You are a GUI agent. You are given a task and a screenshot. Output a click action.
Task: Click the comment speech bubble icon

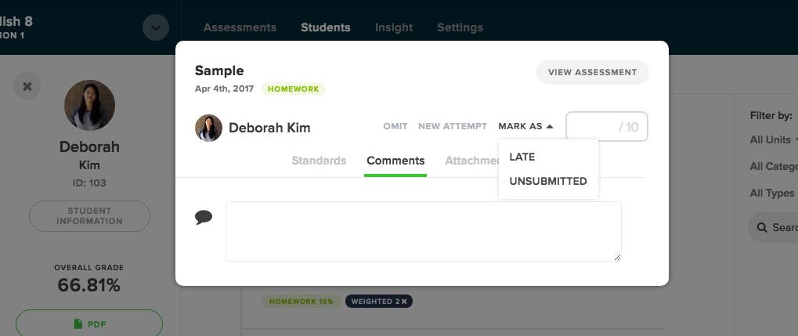[x=204, y=218]
